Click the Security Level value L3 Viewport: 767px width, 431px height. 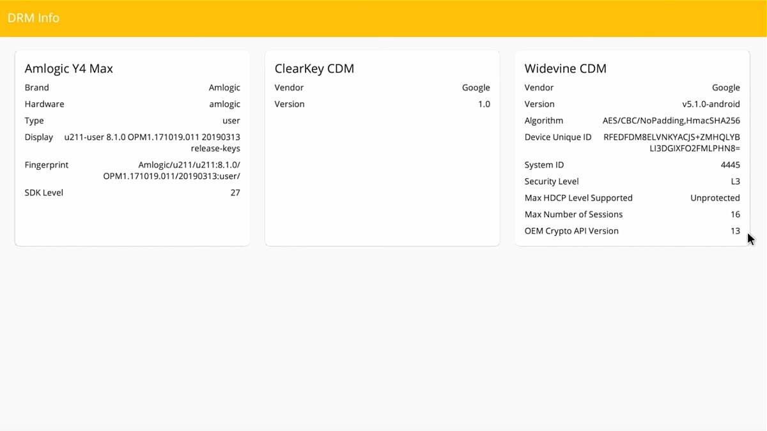(x=735, y=181)
